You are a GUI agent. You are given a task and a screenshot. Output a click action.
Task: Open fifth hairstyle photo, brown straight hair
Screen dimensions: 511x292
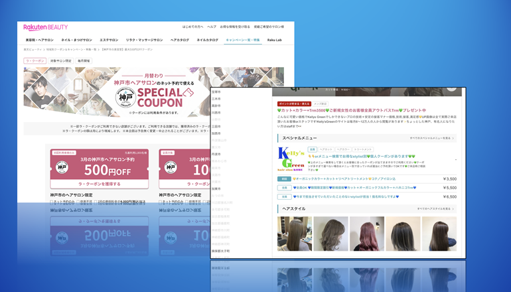click(439, 234)
